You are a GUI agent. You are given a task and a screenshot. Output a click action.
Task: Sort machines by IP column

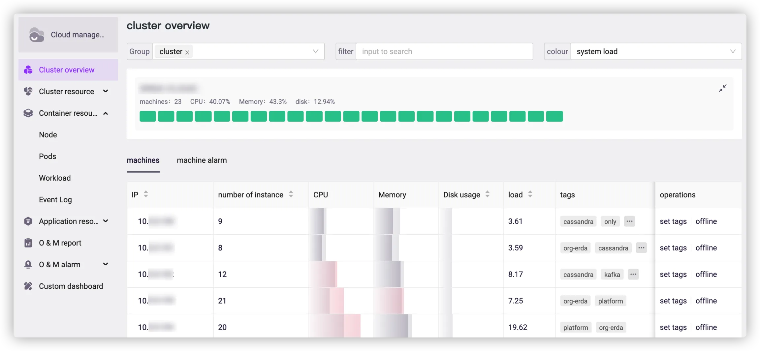pyautogui.click(x=145, y=194)
